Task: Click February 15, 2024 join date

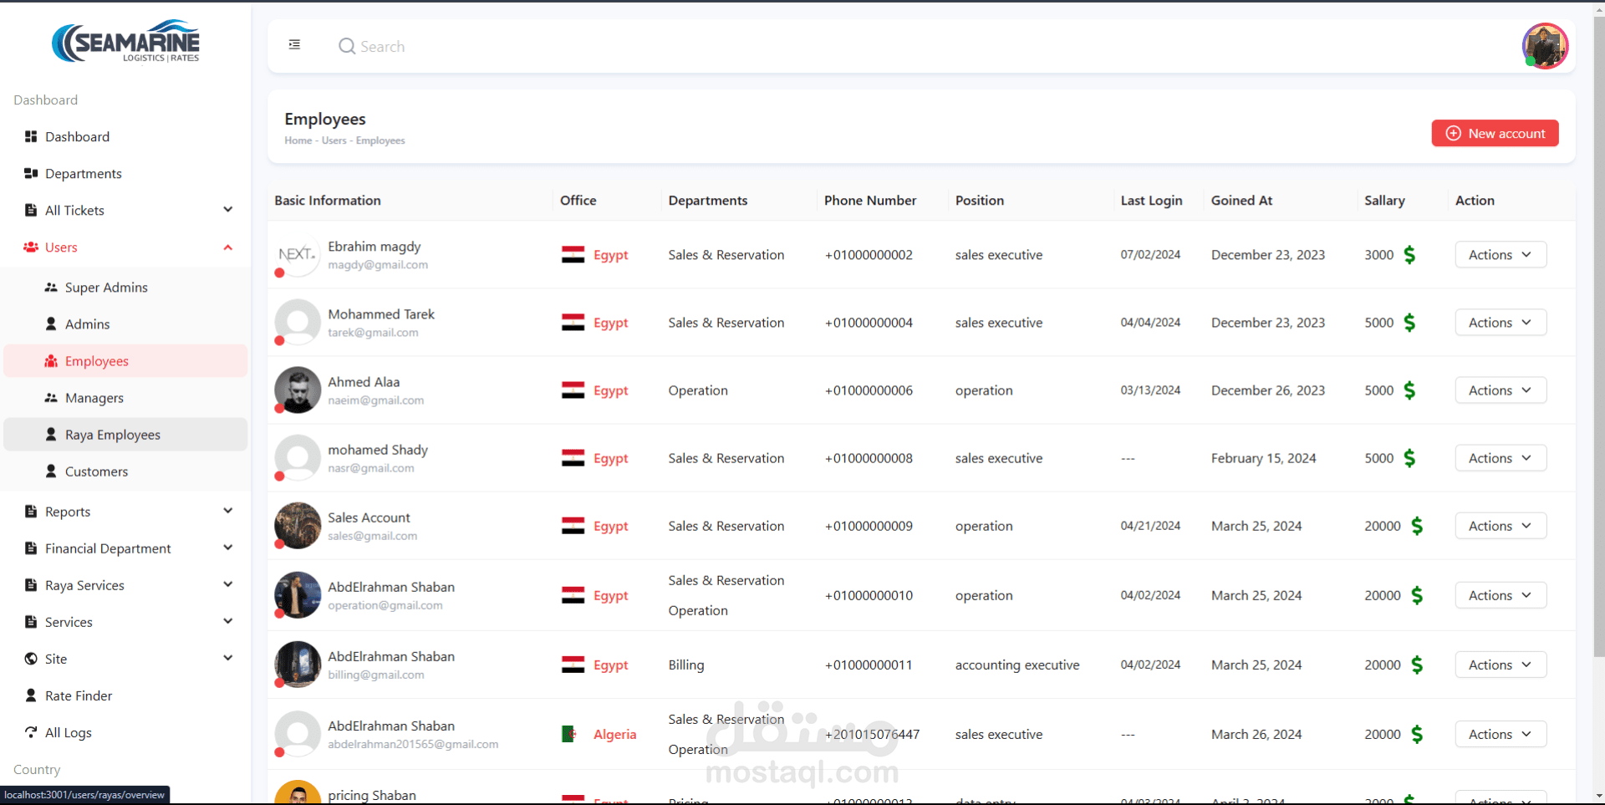Action: point(1263,458)
